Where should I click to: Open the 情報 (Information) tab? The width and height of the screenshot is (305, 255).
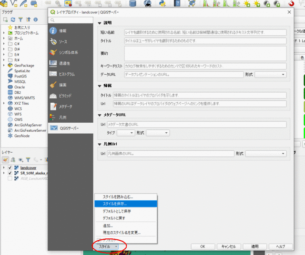point(71,30)
